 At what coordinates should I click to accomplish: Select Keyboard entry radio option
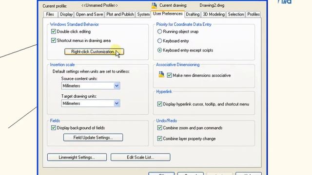click(159, 41)
